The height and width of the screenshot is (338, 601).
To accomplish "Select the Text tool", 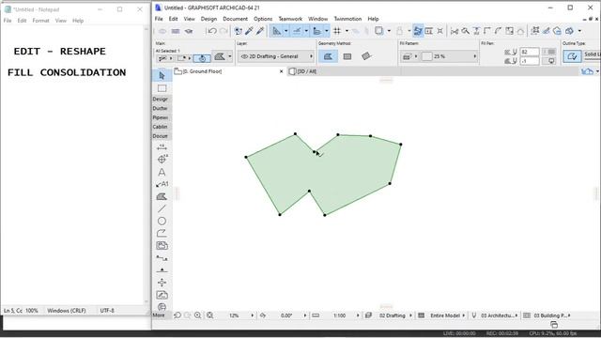I will coord(162,173).
